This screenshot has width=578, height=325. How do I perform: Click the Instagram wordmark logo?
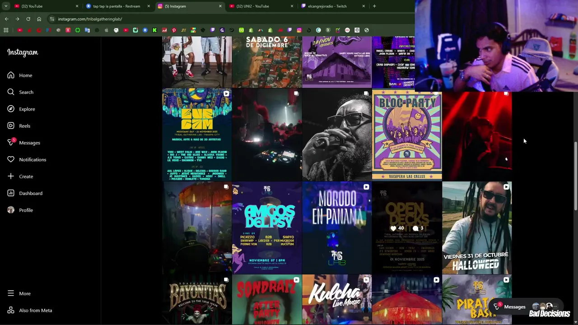(x=23, y=52)
